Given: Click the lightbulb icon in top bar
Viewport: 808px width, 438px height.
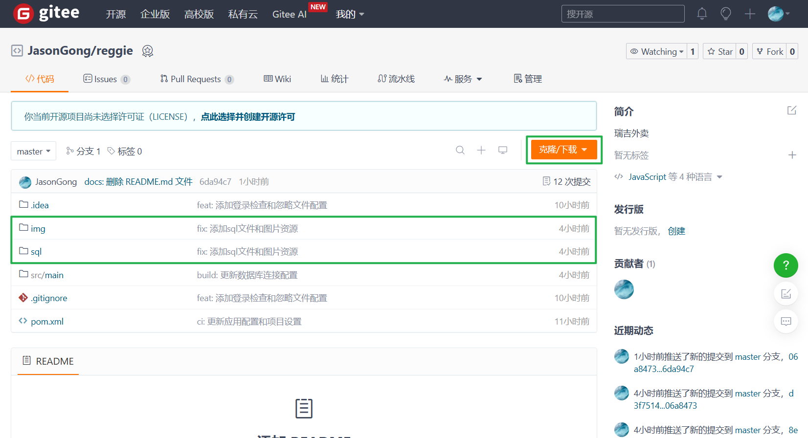Looking at the screenshot, I should pos(726,14).
